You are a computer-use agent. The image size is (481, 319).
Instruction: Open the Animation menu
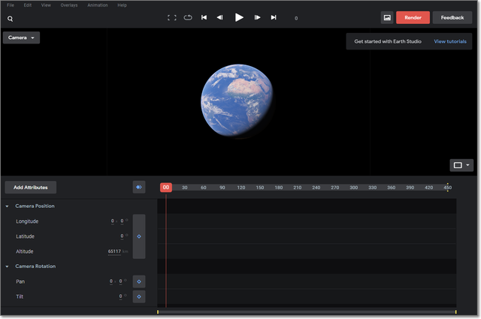click(97, 5)
